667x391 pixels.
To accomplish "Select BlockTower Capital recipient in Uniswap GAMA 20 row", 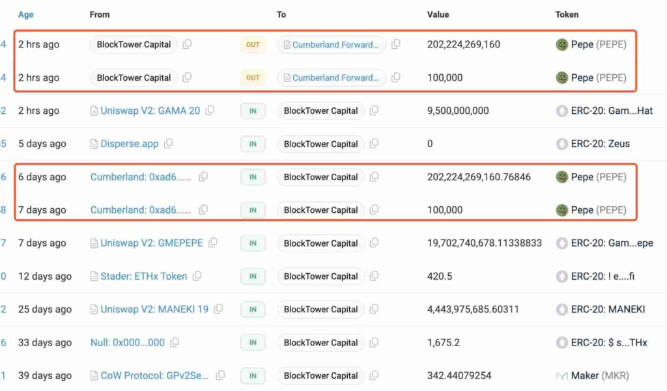I will [320, 111].
